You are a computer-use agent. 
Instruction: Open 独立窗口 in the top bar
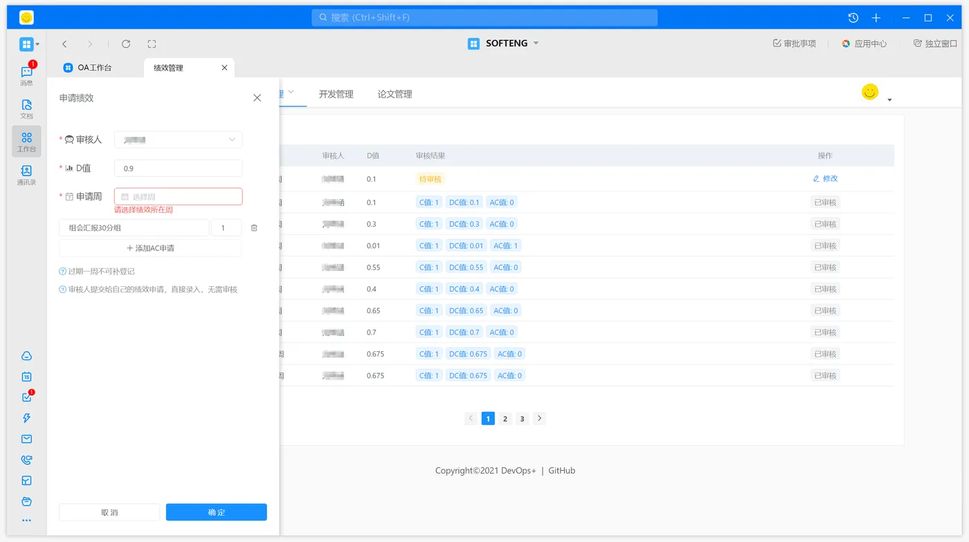tap(935, 44)
